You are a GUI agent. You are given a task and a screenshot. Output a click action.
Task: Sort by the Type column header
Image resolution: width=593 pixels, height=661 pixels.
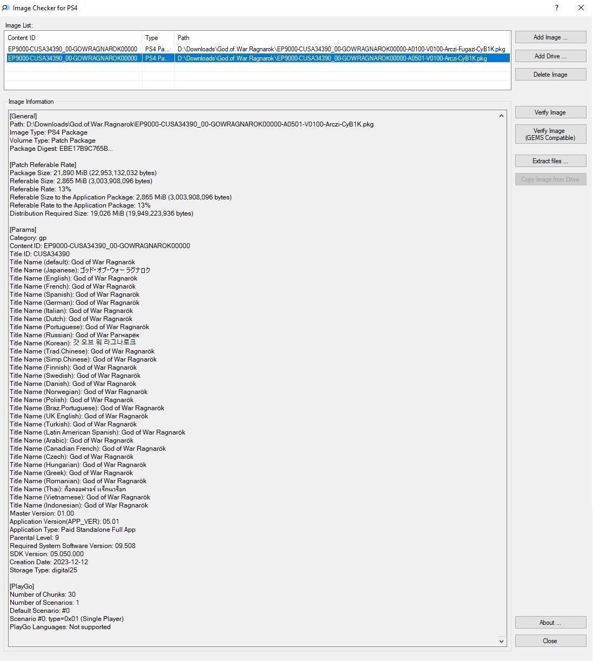(x=159, y=38)
